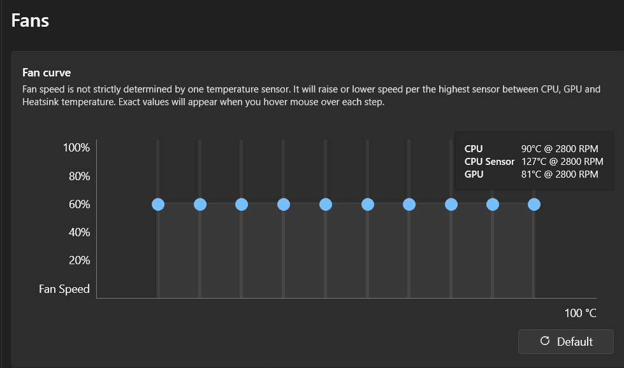
Task: Click the 20% fan speed axis label
Action: click(79, 260)
